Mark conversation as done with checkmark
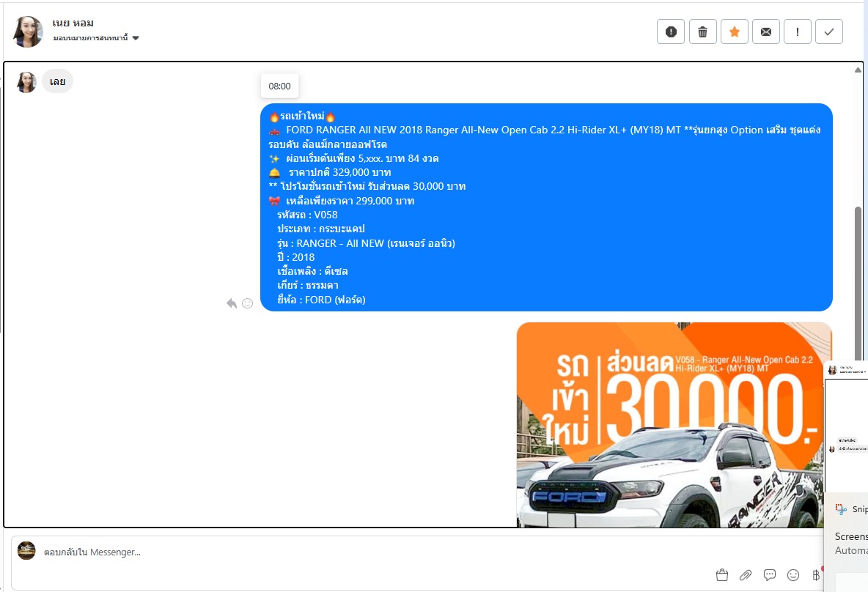 (x=828, y=32)
